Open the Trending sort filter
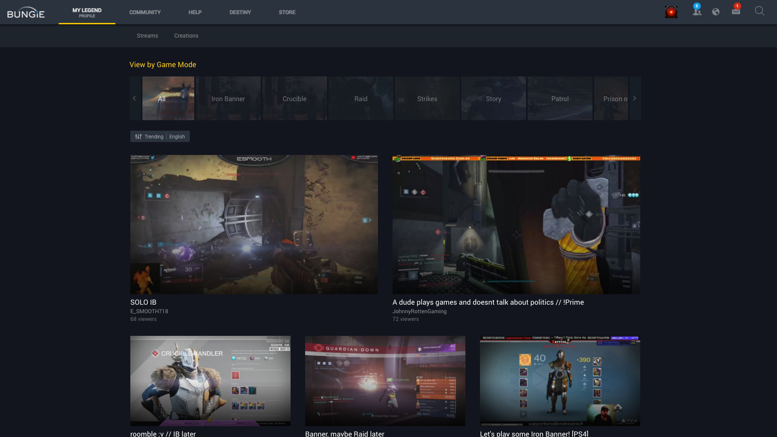The width and height of the screenshot is (777, 437). [154, 137]
